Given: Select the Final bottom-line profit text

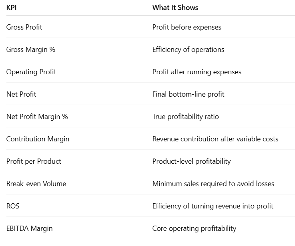Looking at the screenshot, I should [x=188, y=94].
